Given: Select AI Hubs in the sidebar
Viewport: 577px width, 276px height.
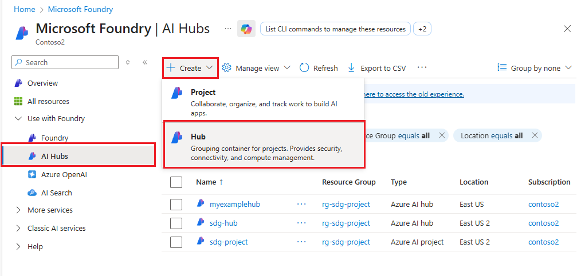Looking at the screenshot, I should point(78,157).
